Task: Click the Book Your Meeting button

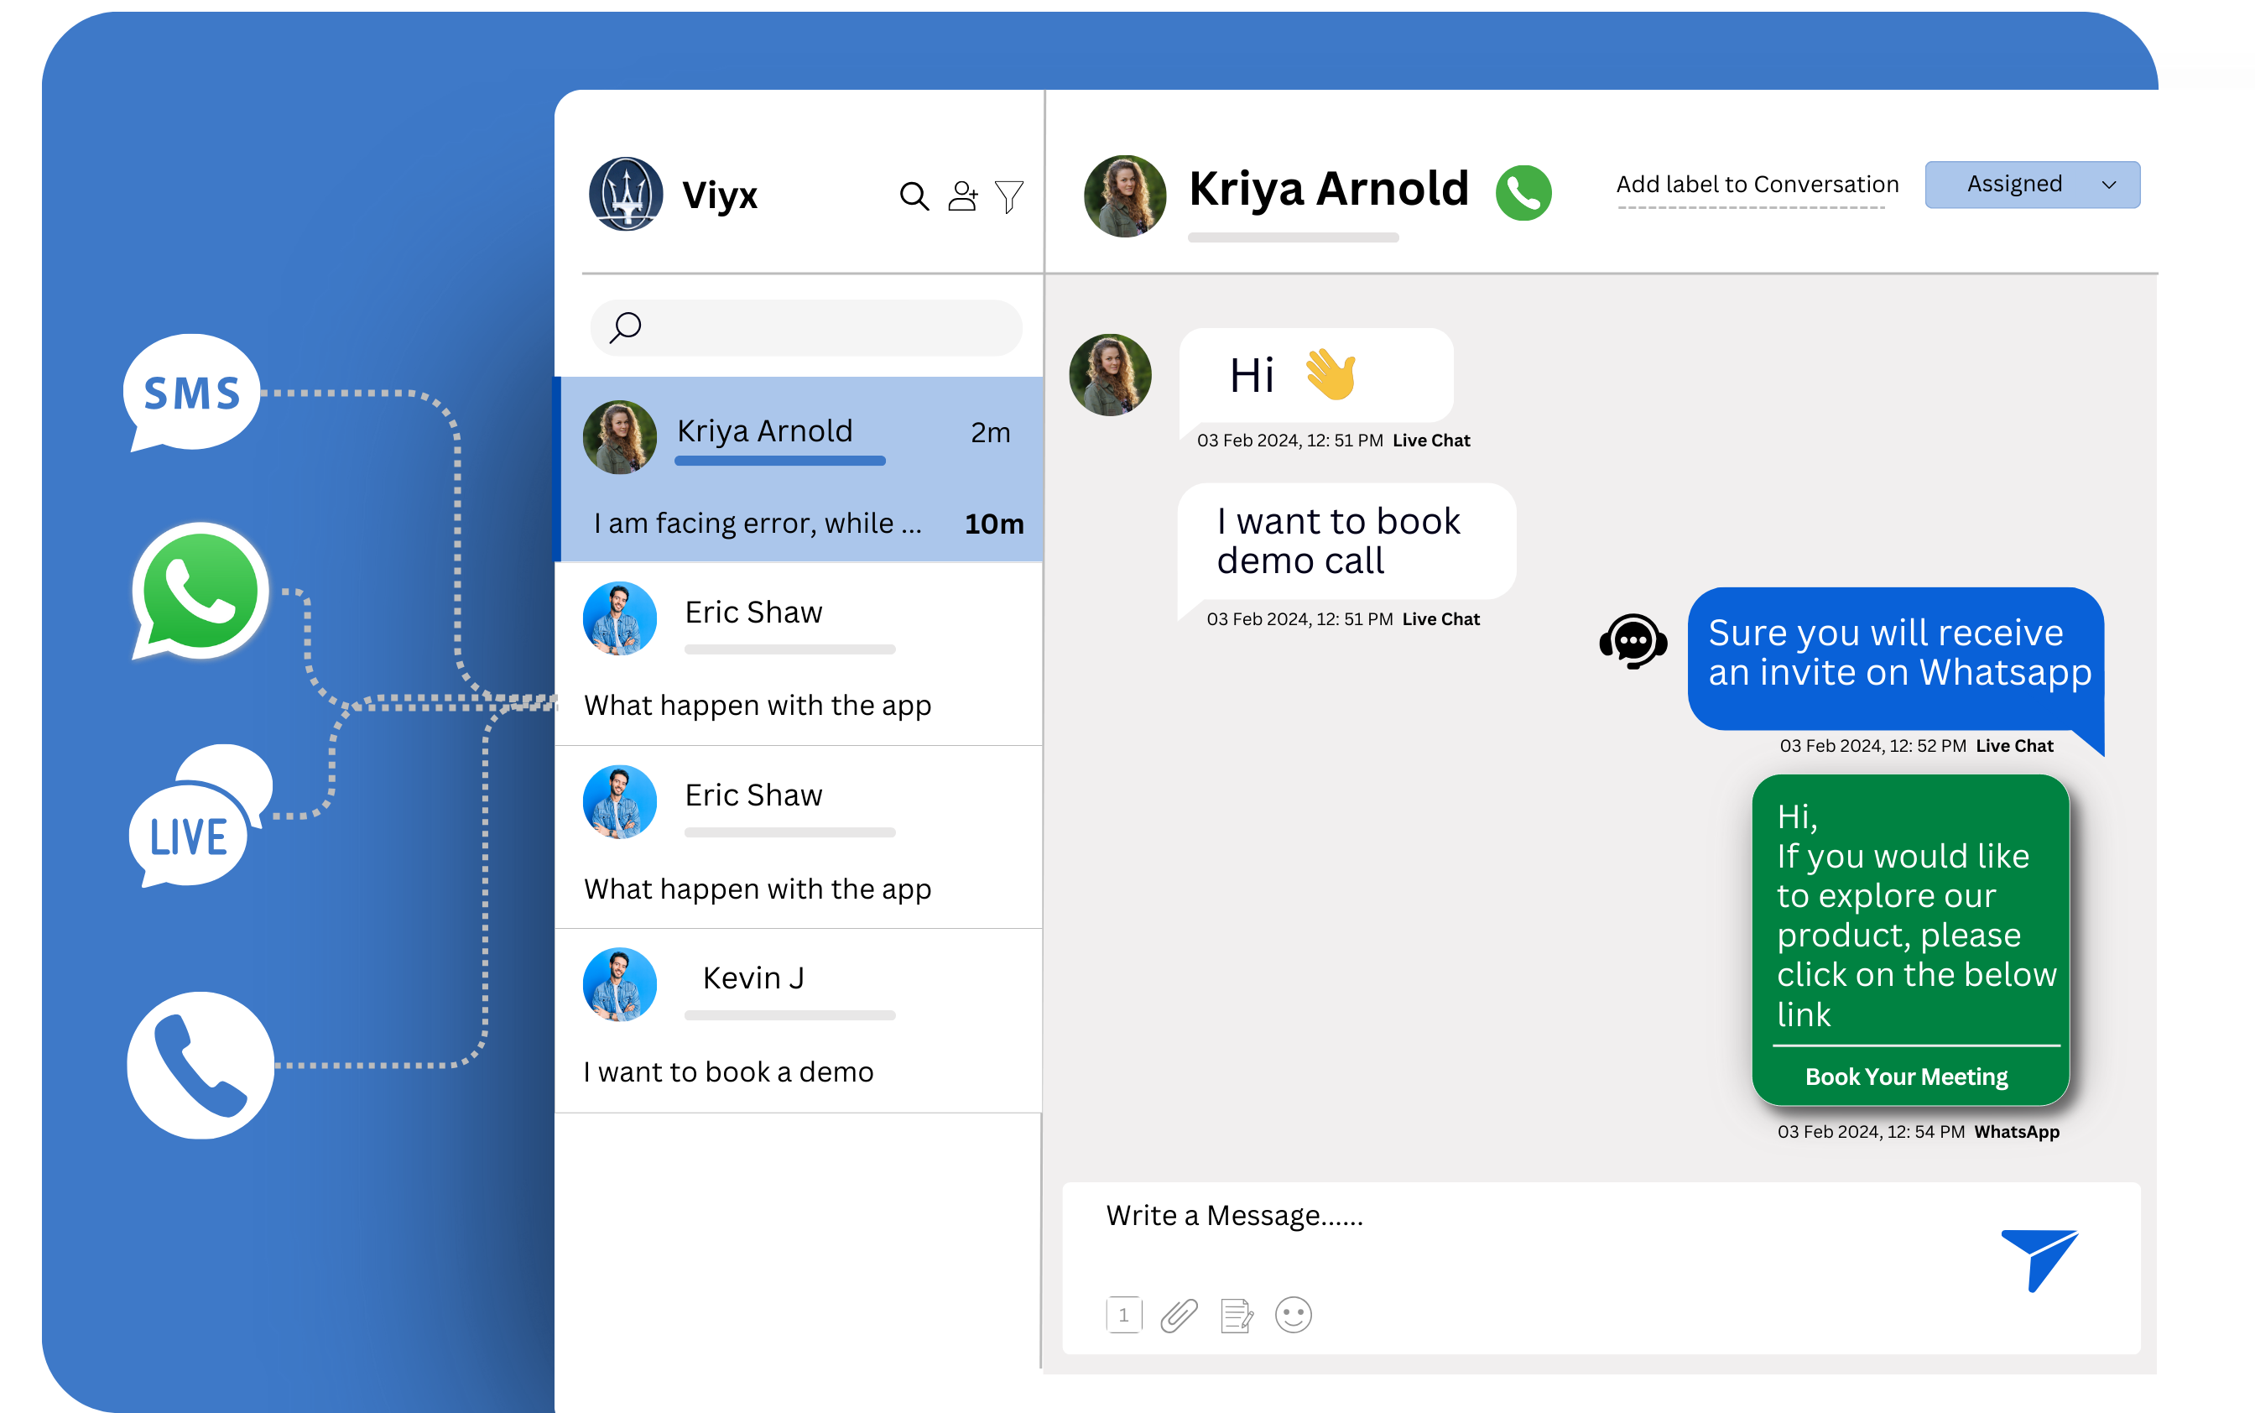Action: coord(1906,1077)
